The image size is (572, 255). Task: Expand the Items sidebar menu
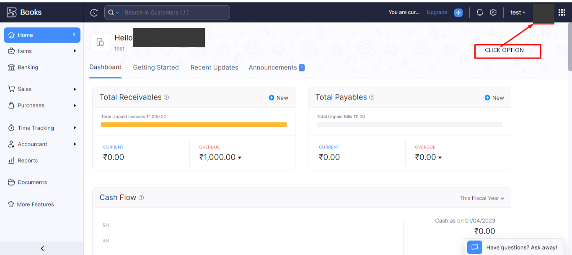[x=42, y=51]
